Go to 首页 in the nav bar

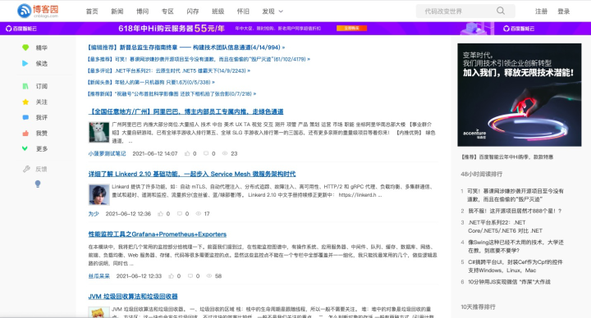(92, 11)
